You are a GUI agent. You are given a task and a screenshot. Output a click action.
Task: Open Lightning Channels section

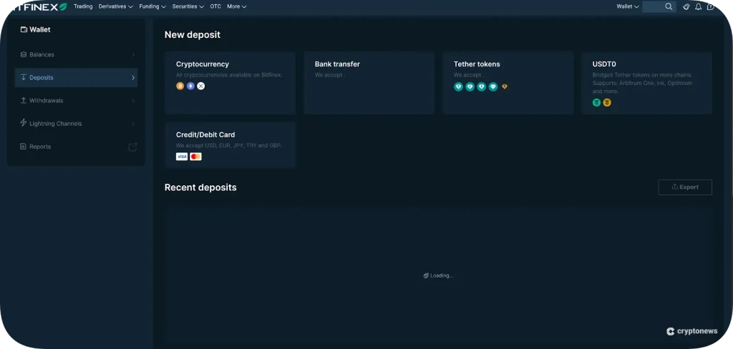pos(76,123)
